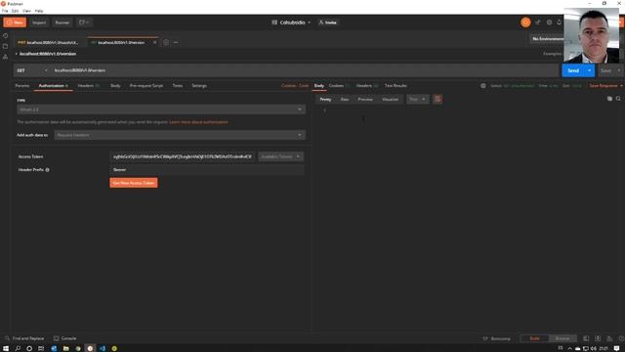Click the Cookies link beside Code
Screen dimensions: 625x352
[x=288, y=86]
